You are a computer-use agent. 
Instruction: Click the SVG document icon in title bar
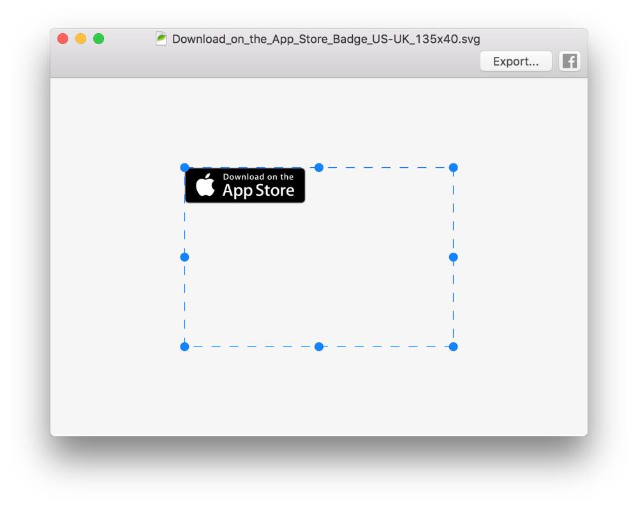[161, 39]
